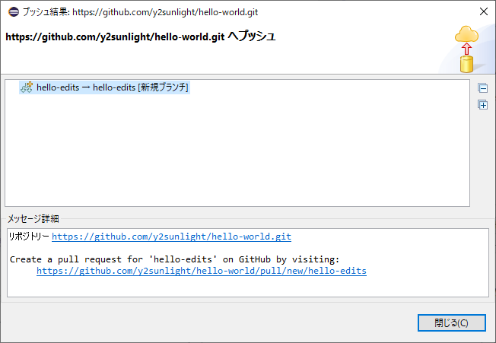Click the red upward arrow in header image
The height and width of the screenshot is (343, 496).
tap(466, 49)
